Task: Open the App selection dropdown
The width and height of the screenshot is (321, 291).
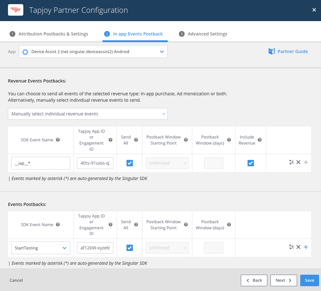Action: coord(93,51)
